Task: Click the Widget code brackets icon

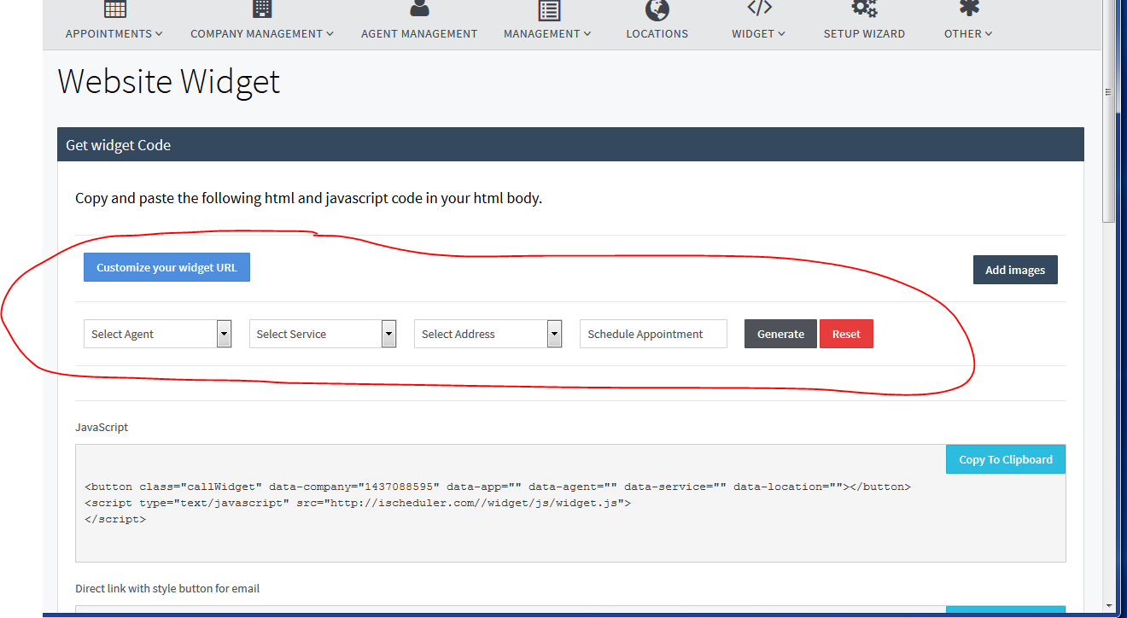Action: pyautogui.click(x=759, y=8)
